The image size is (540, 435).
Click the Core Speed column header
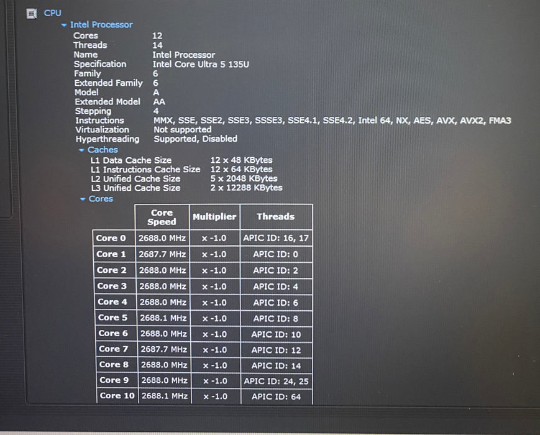[x=162, y=217]
